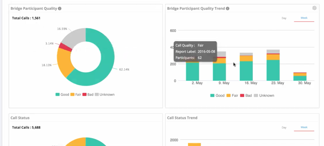Click the Bridge Participant Quality panel title
This screenshot has height=146, width=324.
coord(34,8)
